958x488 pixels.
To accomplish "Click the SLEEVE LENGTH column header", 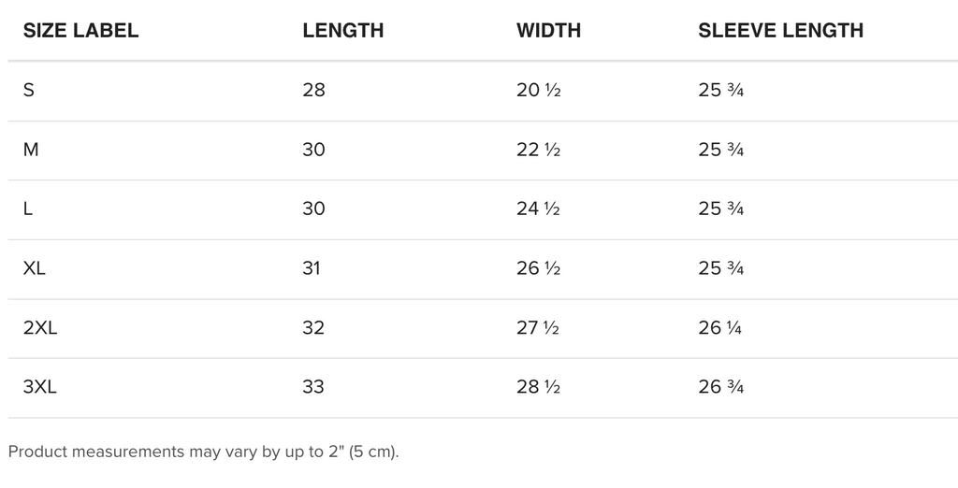I will pos(780,31).
